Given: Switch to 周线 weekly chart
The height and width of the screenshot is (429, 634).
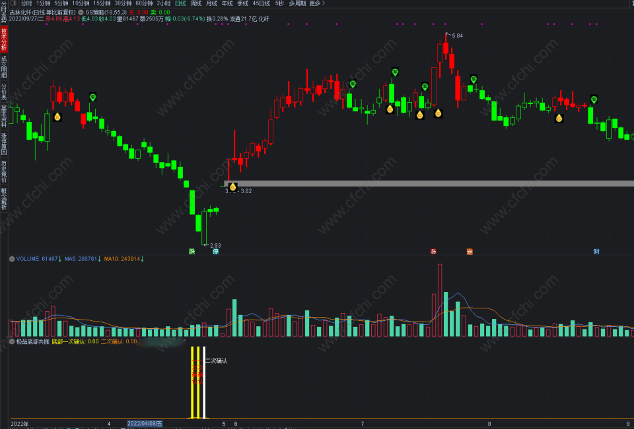Looking at the screenshot, I should (x=195, y=3).
